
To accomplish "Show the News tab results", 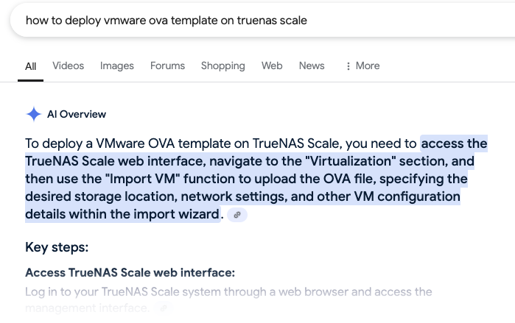I will (312, 66).
